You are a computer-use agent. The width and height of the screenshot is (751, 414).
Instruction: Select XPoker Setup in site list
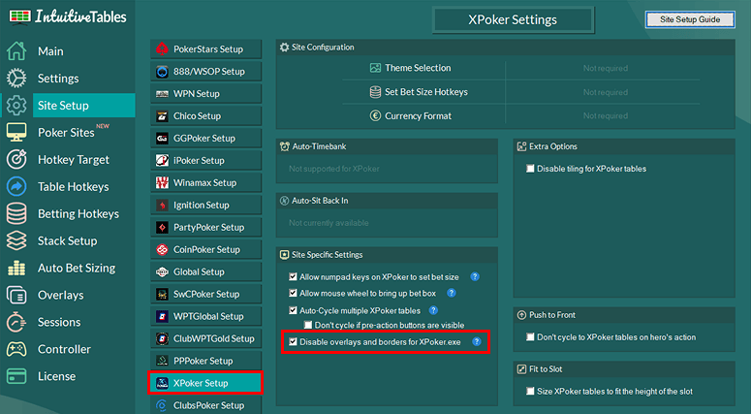[206, 383]
